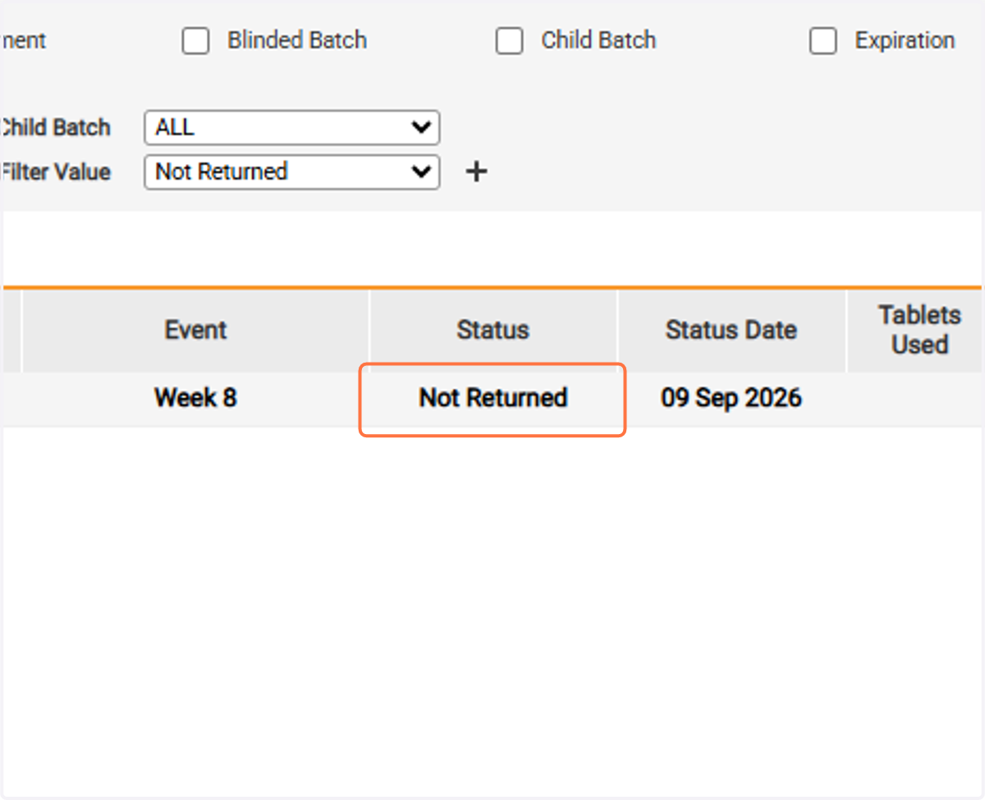Sort by the Event column header

click(x=195, y=330)
